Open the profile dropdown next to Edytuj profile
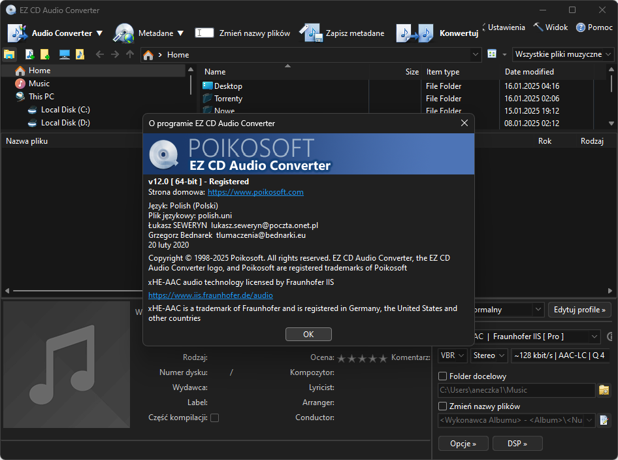The width and height of the screenshot is (618, 460). 538,310
